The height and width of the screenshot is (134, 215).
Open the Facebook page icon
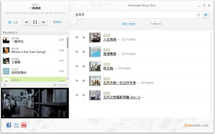pos(9,125)
